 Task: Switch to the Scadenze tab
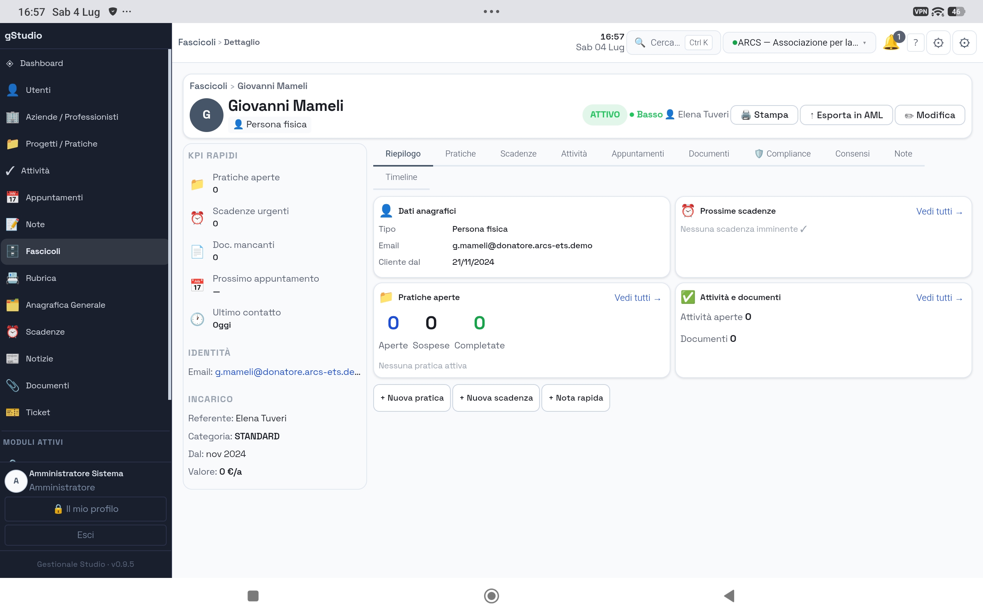518,154
